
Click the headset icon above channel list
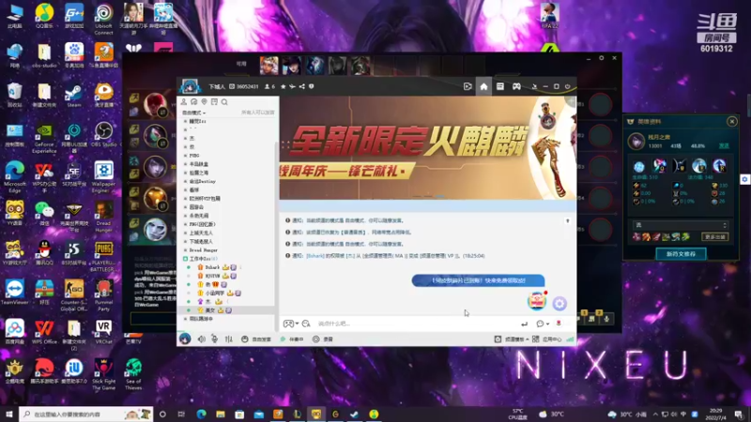[x=194, y=102]
